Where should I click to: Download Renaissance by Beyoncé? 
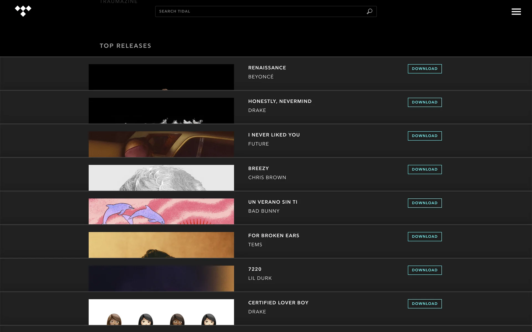coord(424,69)
